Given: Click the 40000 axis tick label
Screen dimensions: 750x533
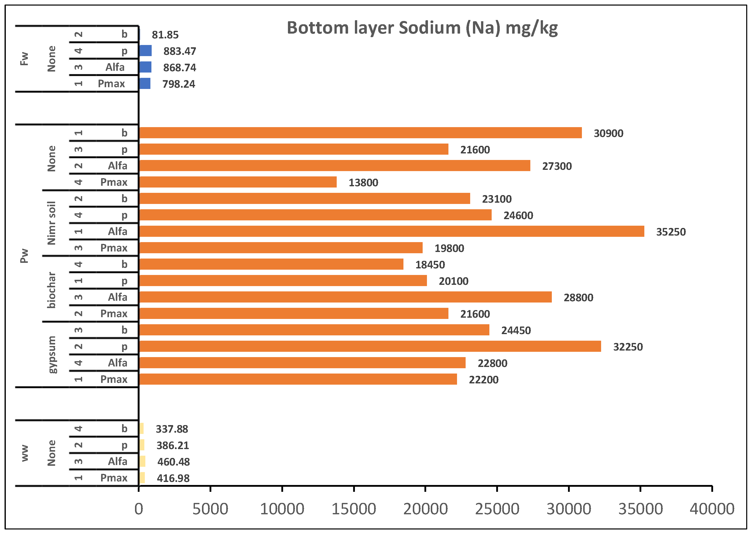Looking at the screenshot, I should coord(712,509).
